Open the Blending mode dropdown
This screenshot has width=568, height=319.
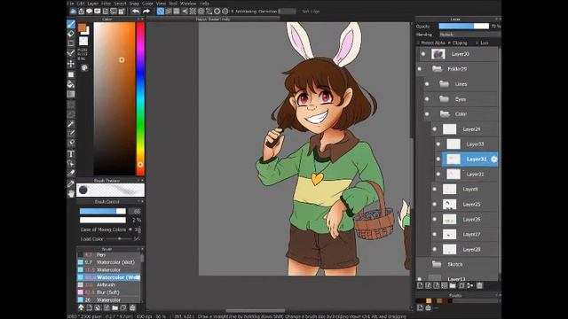[x=469, y=35]
